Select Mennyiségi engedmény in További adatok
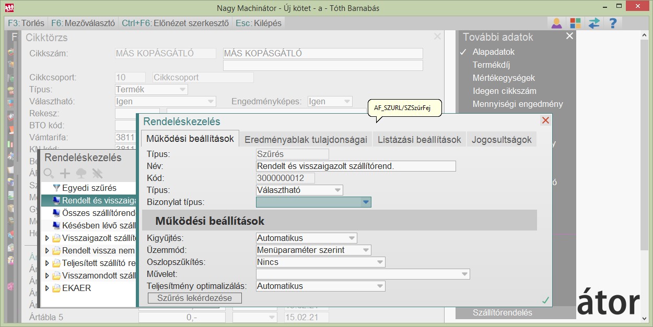The width and height of the screenshot is (653, 327). tap(518, 104)
